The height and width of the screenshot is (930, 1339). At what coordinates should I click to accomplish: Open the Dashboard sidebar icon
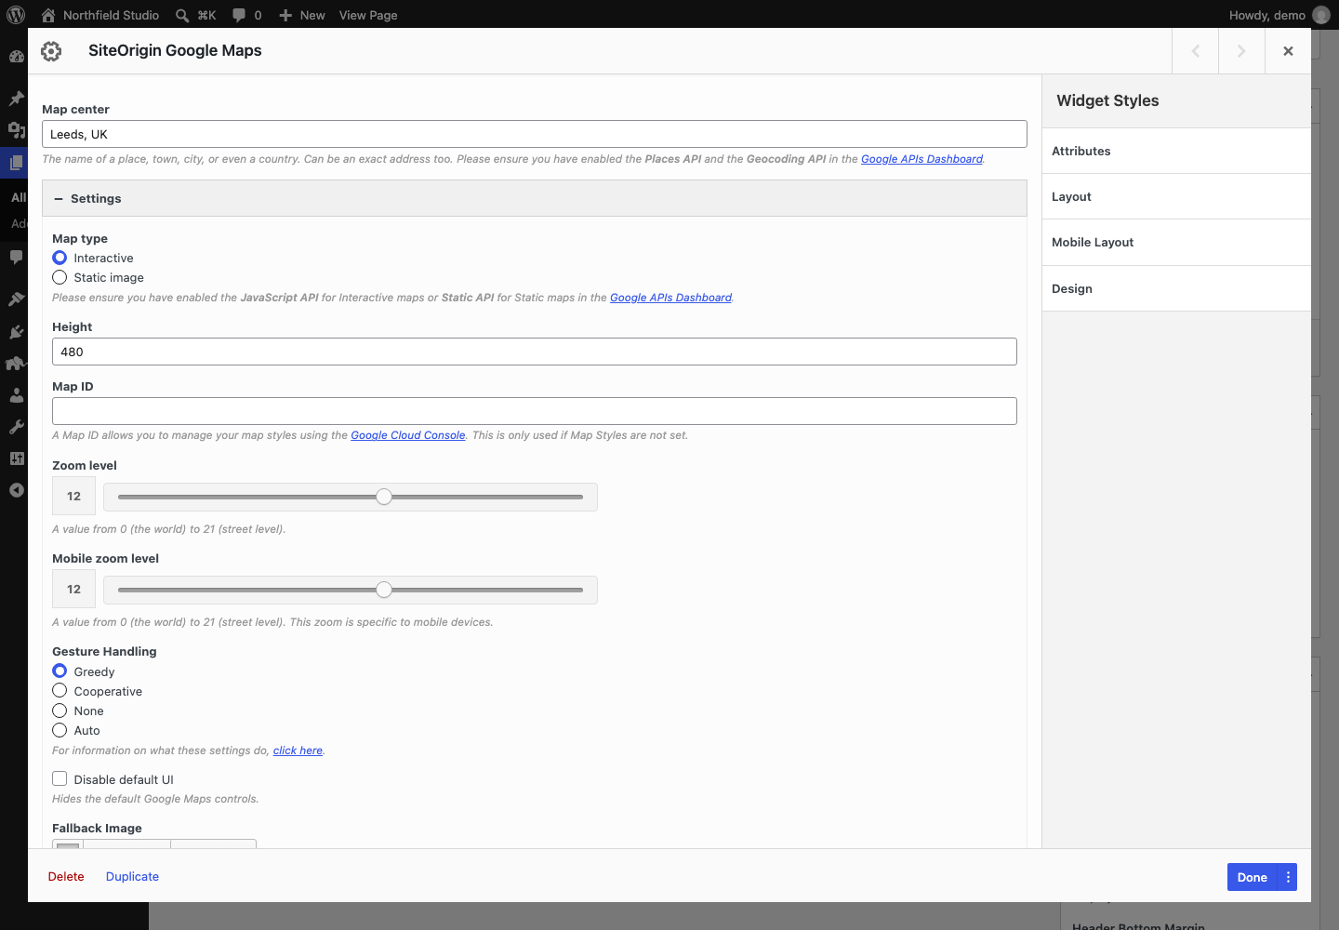(17, 56)
